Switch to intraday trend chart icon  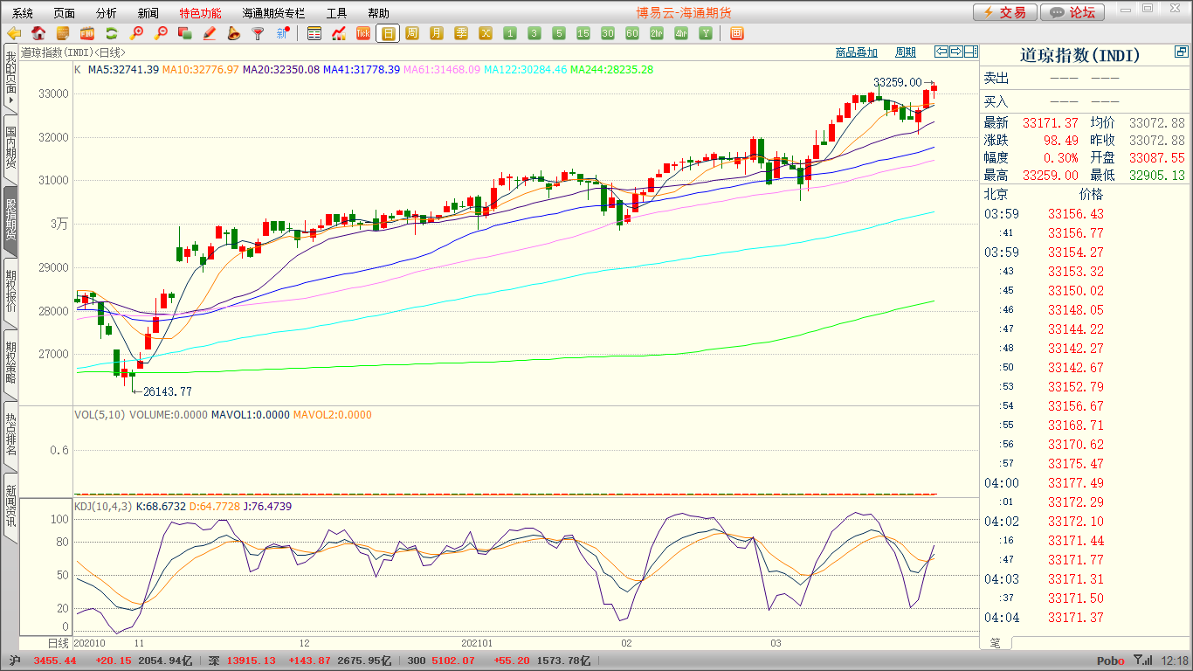click(x=339, y=34)
